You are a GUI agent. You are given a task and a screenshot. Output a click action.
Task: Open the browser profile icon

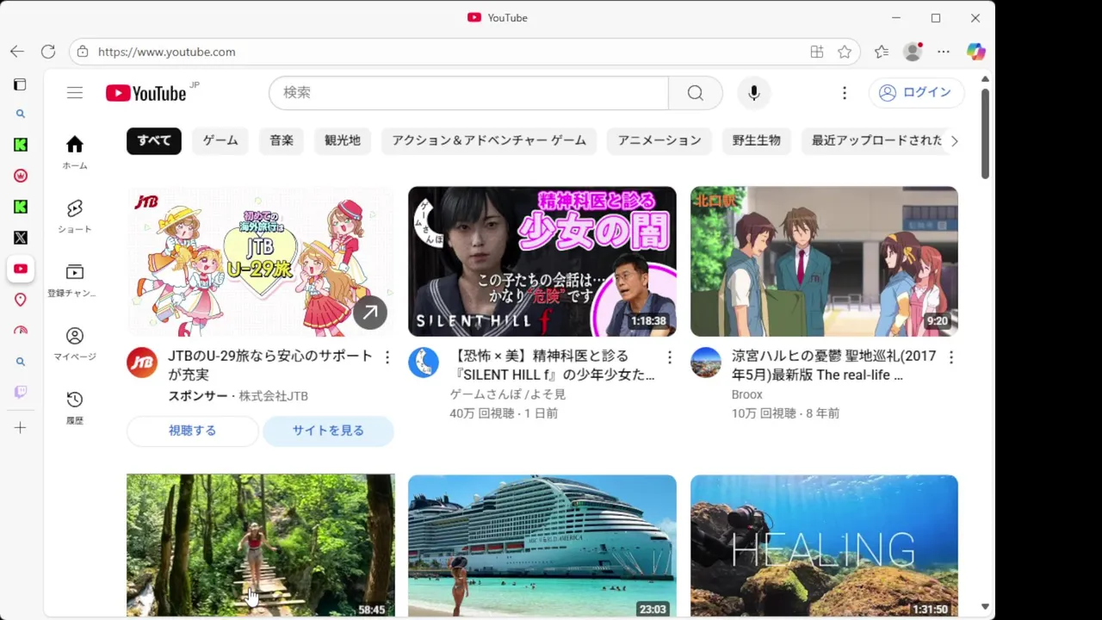913,52
